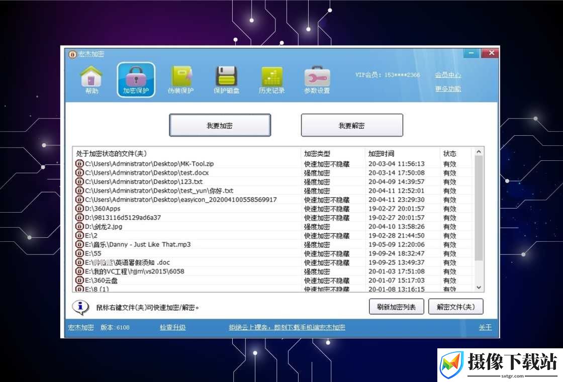
Task: Open 历史记录 history icon
Action: (272, 80)
